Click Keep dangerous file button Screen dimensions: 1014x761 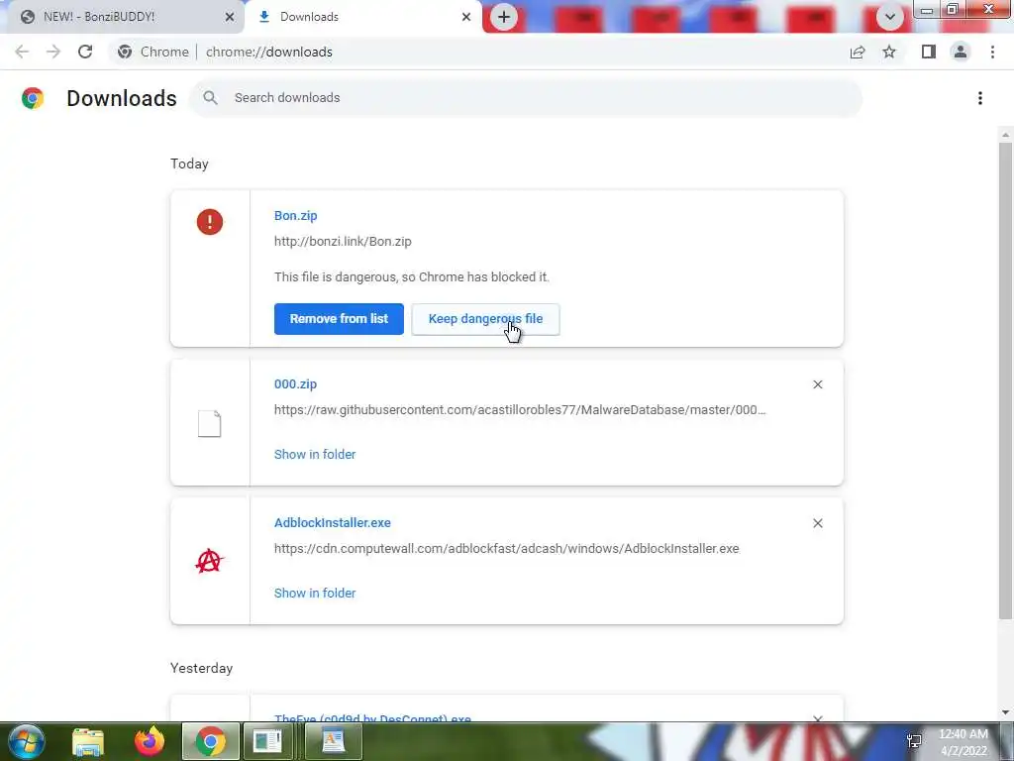pos(485,319)
